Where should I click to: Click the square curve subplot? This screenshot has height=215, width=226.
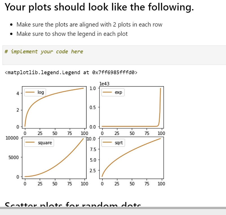54,158
